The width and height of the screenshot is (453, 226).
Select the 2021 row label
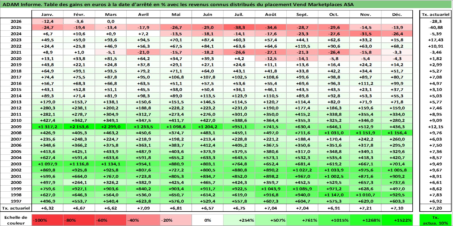click(16, 52)
